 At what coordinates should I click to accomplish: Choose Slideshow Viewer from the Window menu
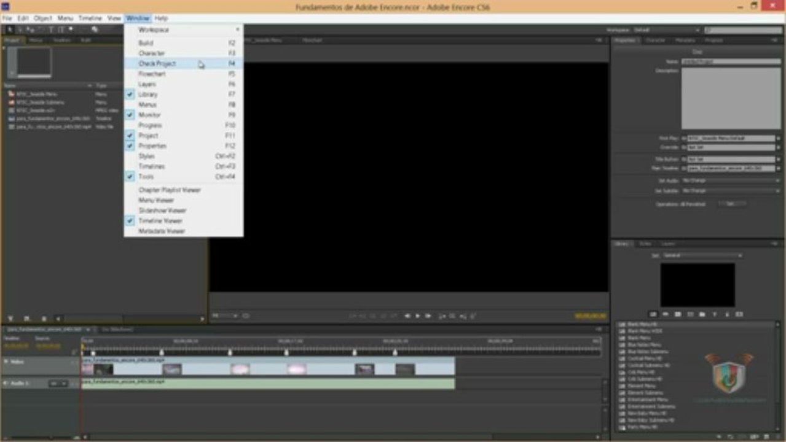click(x=183, y=211)
